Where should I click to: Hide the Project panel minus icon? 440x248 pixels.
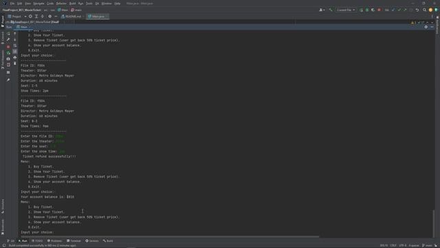click(x=56, y=17)
